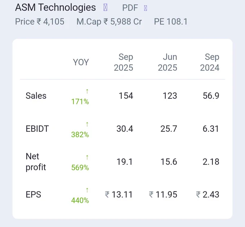245x227 pixels.
Task: Click the Net profit YOY up arrow
Action: 87,157
